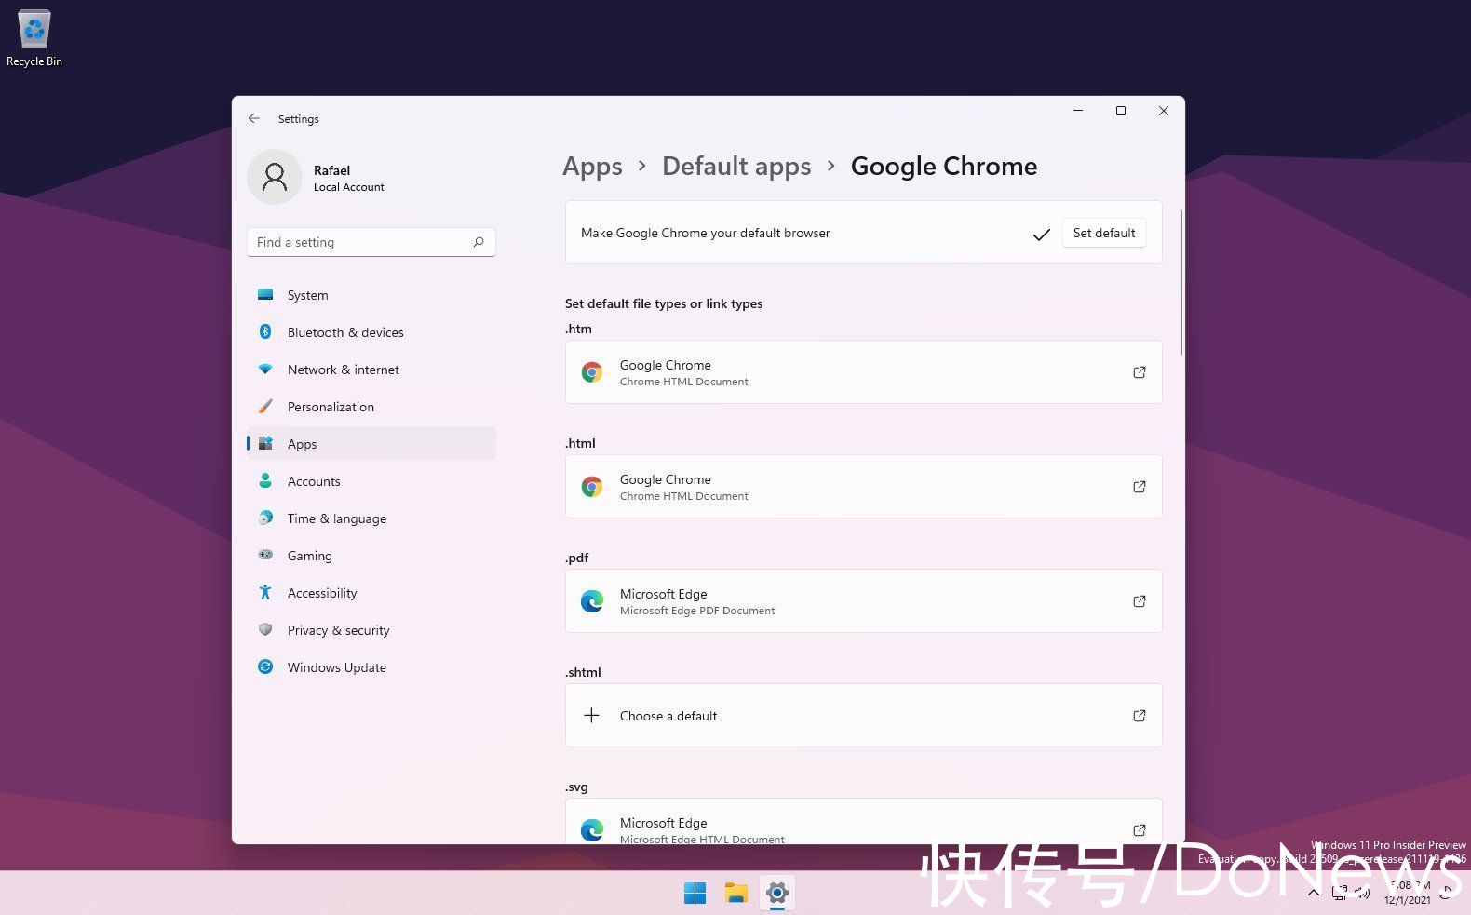Click the Settings page vertical scrollbar
Image resolution: width=1471 pixels, height=915 pixels.
coord(1181,282)
